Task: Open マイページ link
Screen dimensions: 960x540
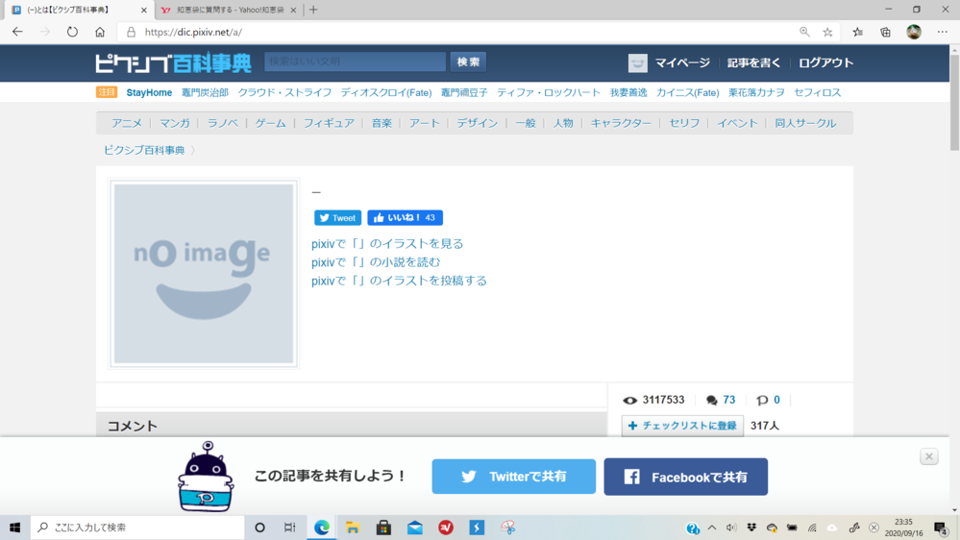Action: click(x=682, y=62)
